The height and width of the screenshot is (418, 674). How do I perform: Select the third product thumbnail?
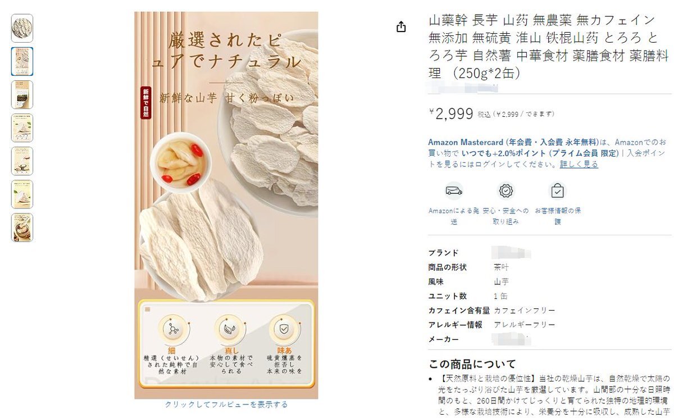pos(22,94)
